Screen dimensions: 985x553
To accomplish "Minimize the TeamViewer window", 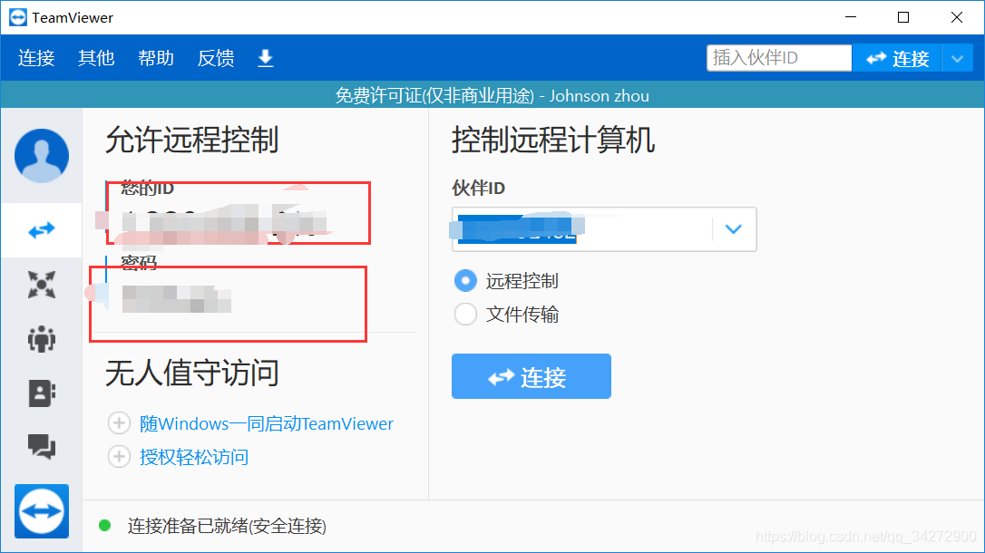I will (851, 17).
